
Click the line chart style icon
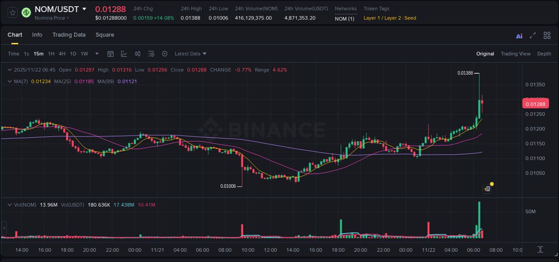pyautogui.click(x=124, y=54)
